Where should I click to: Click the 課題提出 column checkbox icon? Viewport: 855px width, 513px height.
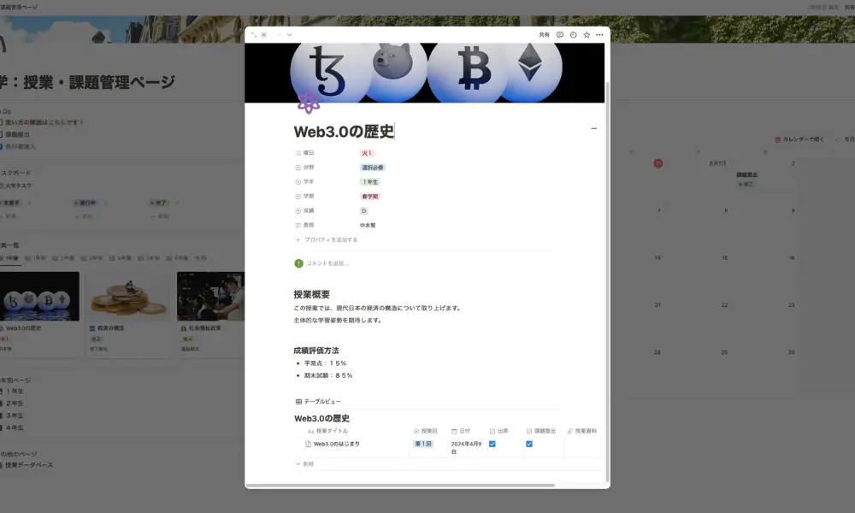tap(529, 431)
